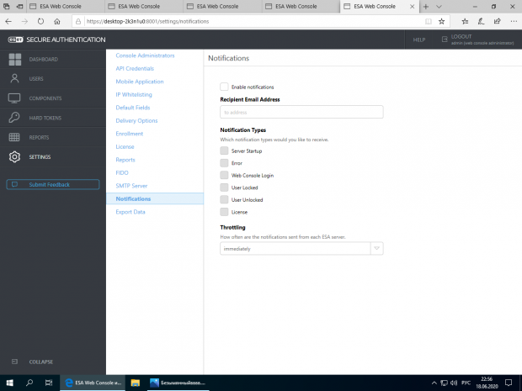This screenshot has height=391, width=522.
Task: Click the browser home icon
Action: 57,22
